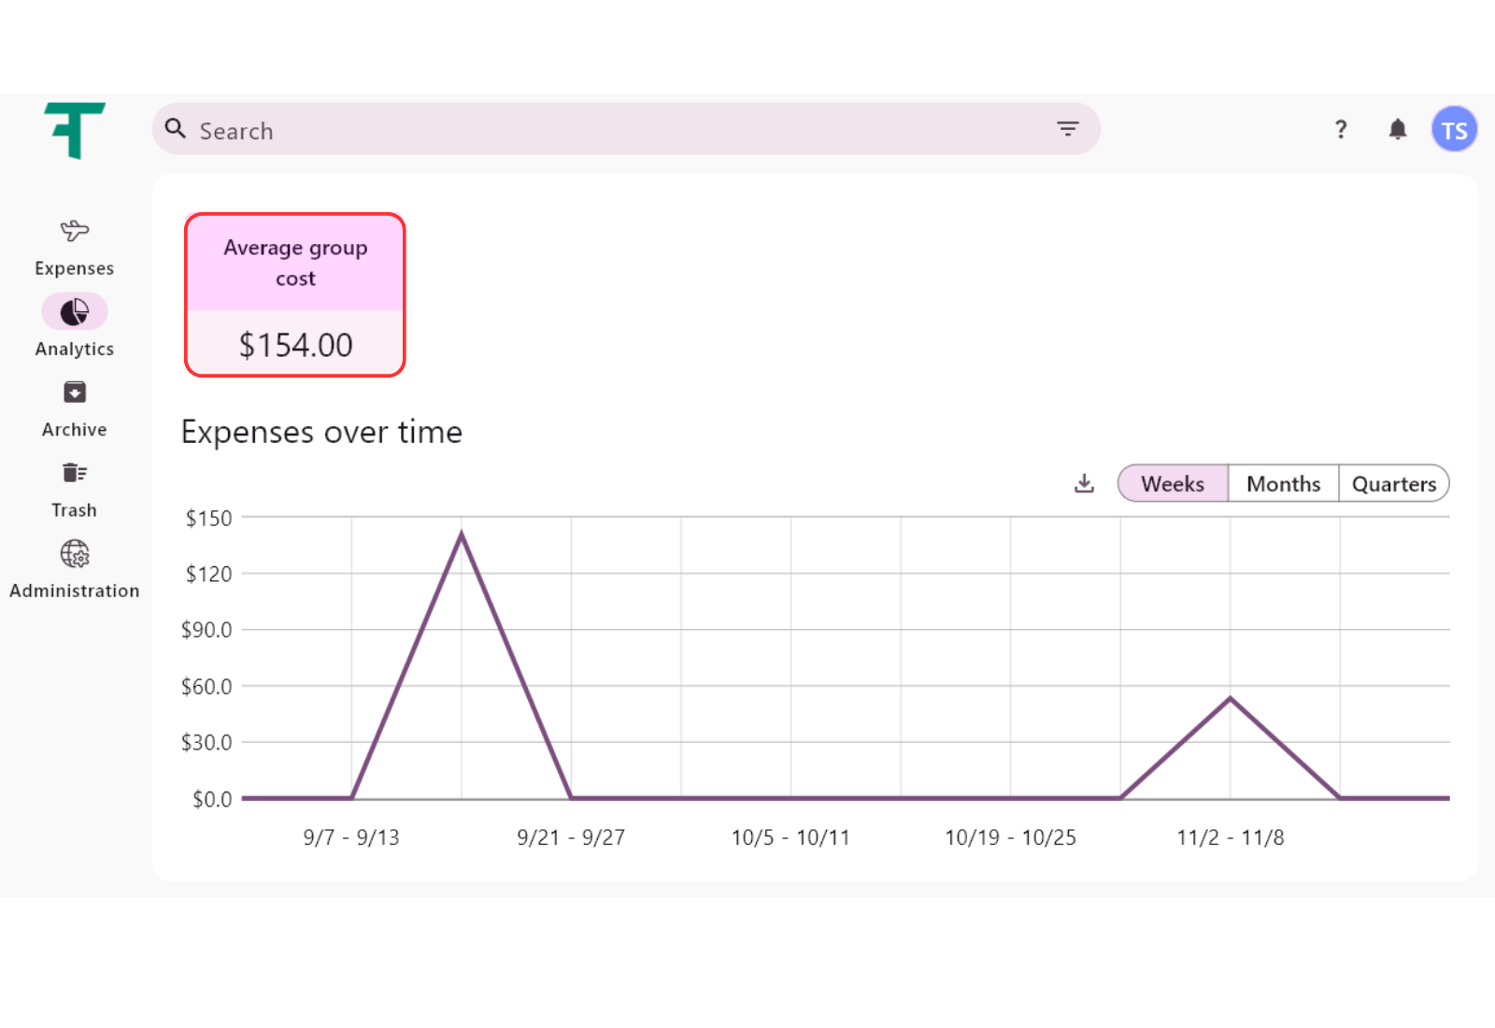
Task: Open Expenses via the airplane icon
Action: (x=74, y=231)
